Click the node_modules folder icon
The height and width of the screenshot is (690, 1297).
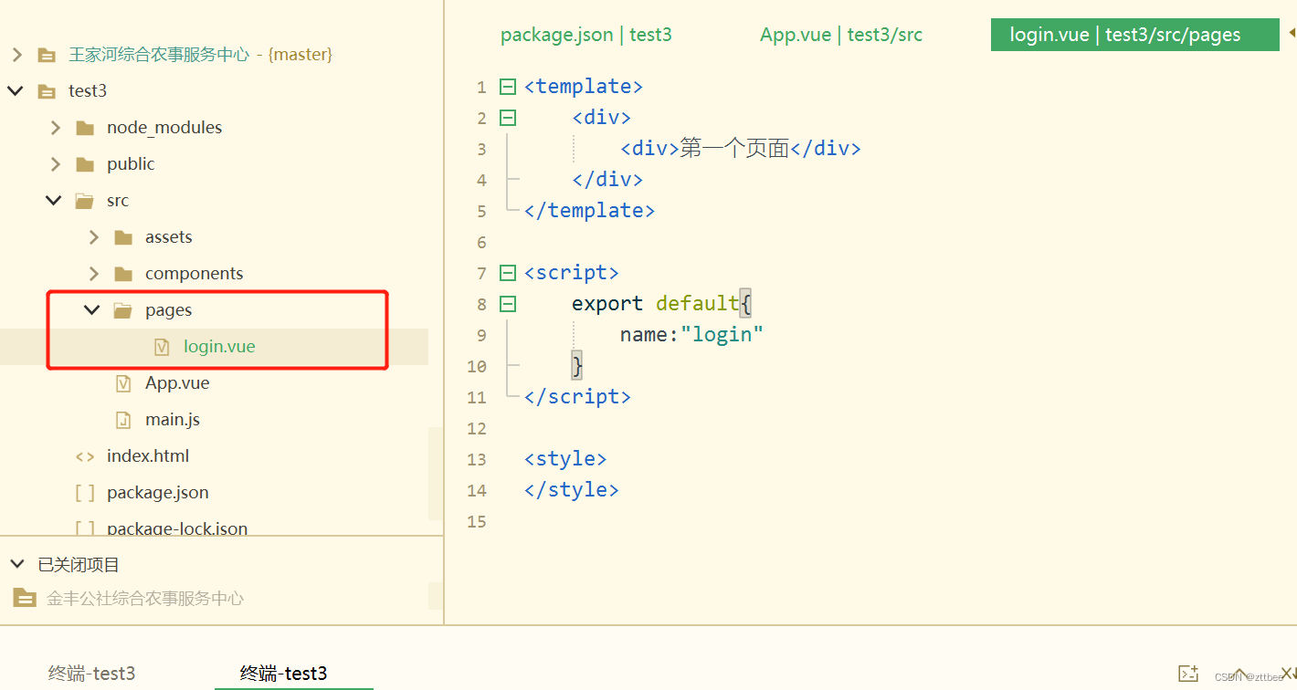[x=85, y=128]
